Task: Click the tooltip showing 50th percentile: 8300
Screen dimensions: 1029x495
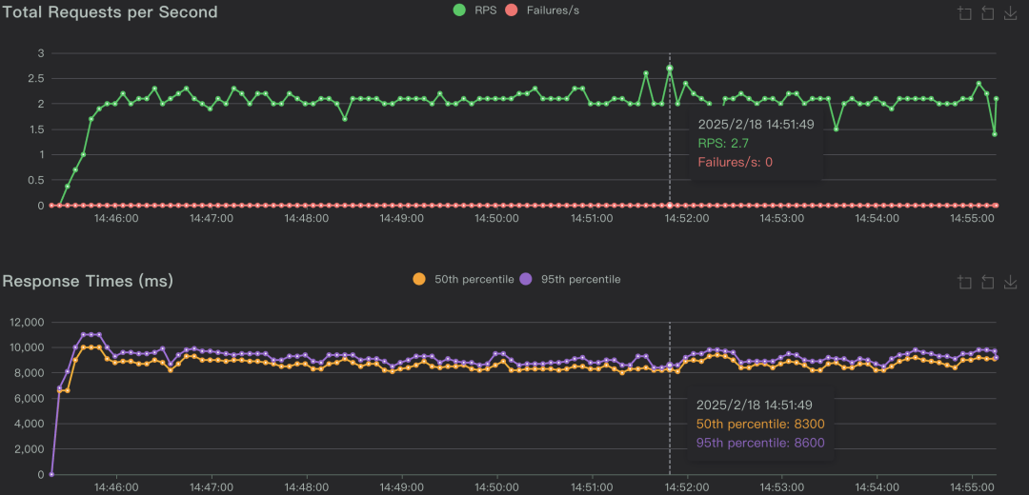Action: (759, 424)
